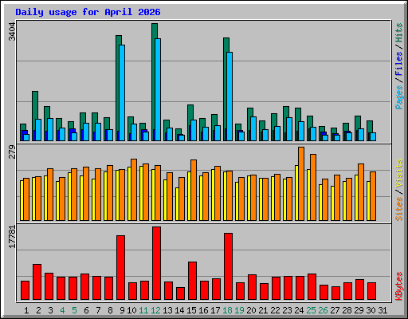Click the green day 26 label
This screenshot has height=319, width=408.
click(x=323, y=310)
